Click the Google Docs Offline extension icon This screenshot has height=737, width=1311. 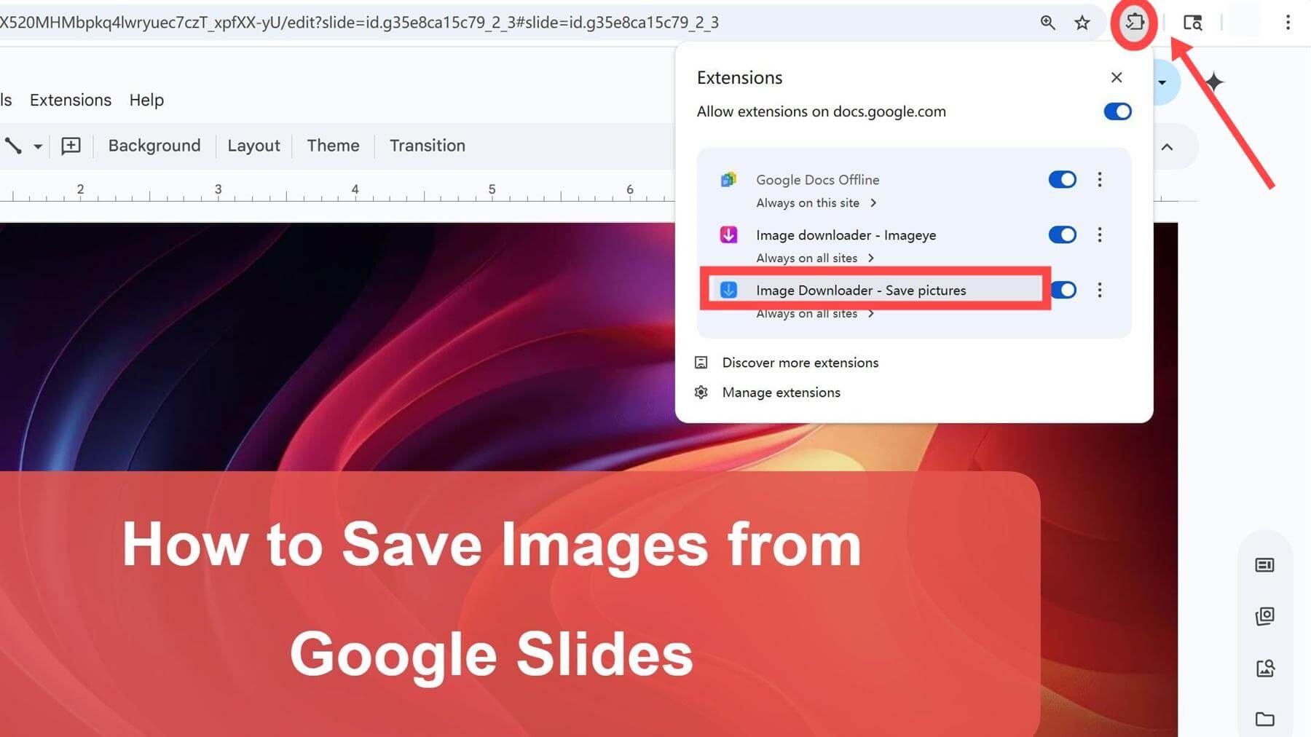[728, 179]
